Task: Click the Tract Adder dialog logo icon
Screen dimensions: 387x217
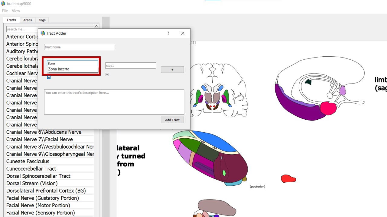Action: coord(43,33)
